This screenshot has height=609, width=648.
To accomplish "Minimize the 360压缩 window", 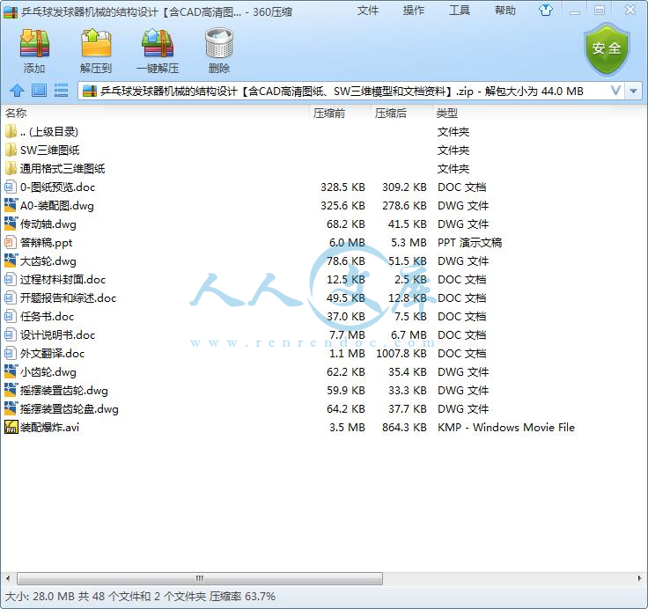I will coord(575,11).
